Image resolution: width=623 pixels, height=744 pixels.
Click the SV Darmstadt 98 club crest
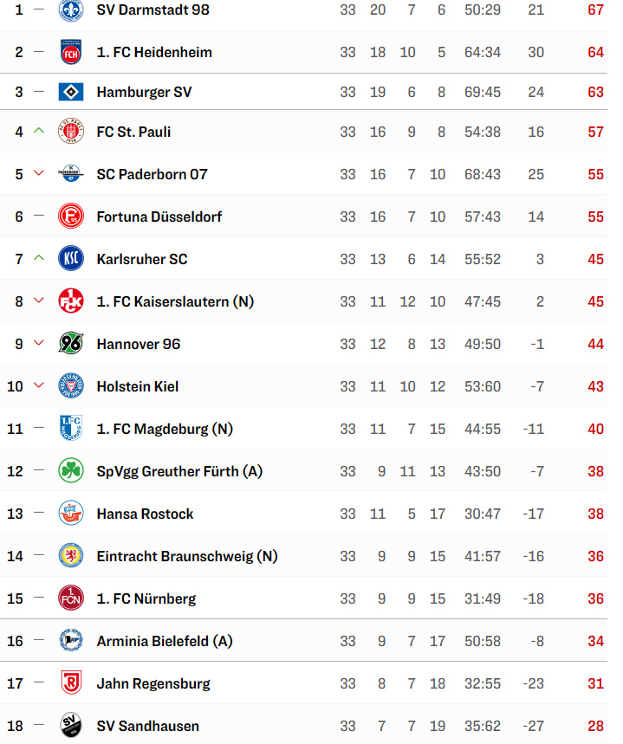[71, 10]
